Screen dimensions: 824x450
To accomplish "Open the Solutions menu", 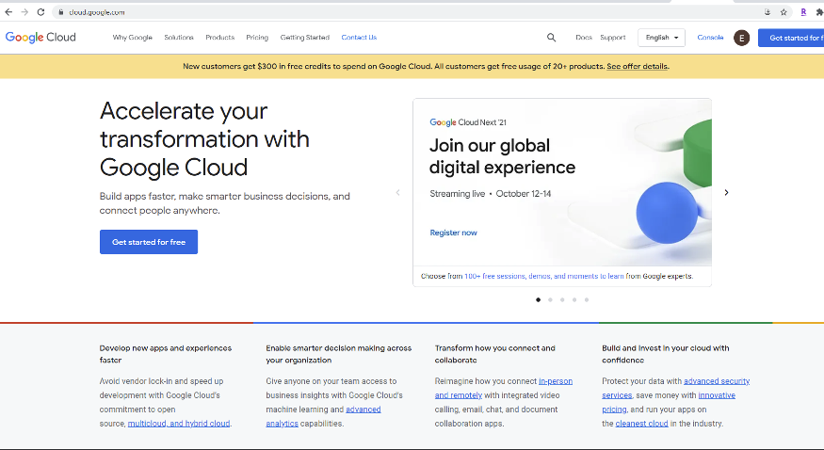I will point(179,38).
